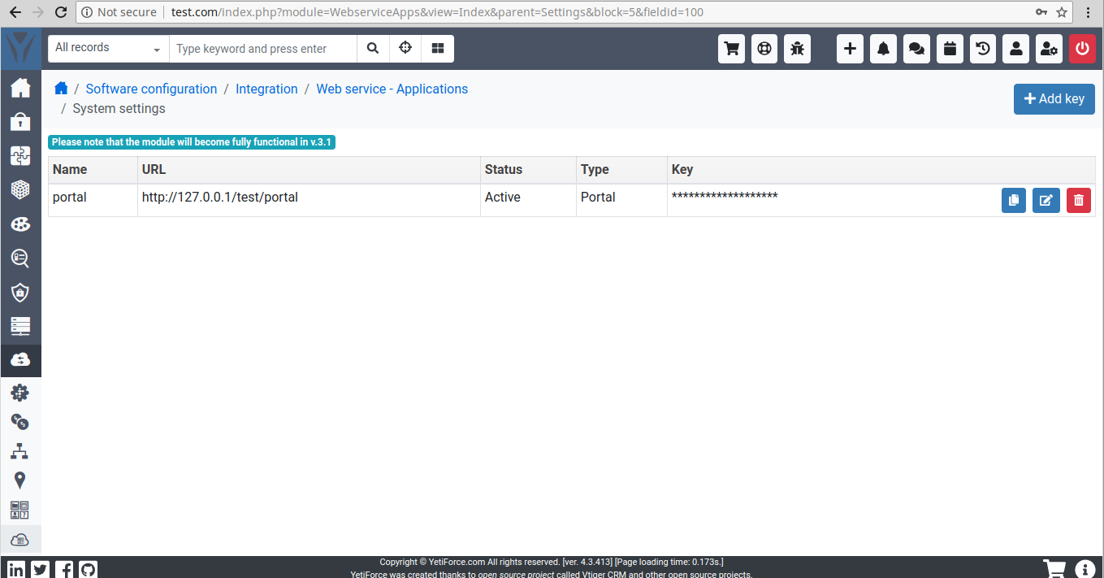
Task: Open the hierarchy tree sidebar item
Action: click(20, 451)
